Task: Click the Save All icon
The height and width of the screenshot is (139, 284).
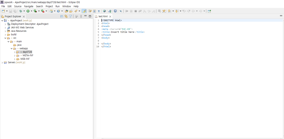Action: click(15, 11)
